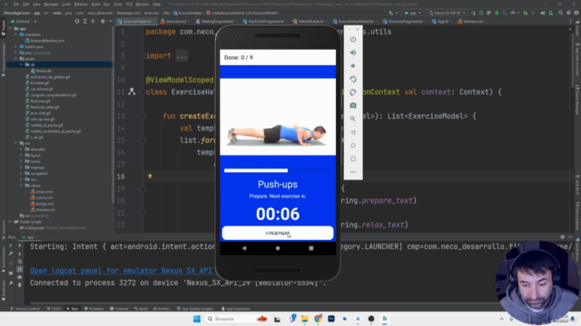Click the Expand All icon in the Project panel
Image resolution: width=581 pixels, height=326 pixels.
[84, 22]
